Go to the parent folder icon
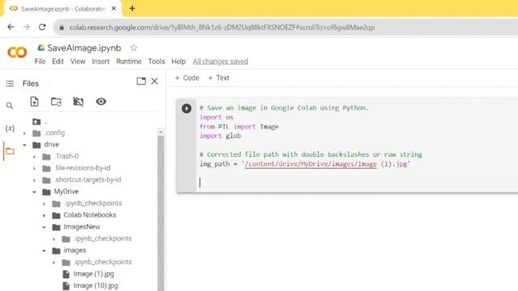This screenshot has height=291, width=518. coord(36,122)
